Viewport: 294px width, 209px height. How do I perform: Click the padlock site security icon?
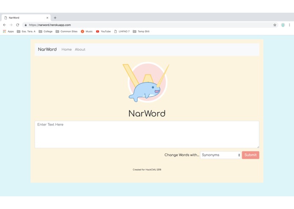pyautogui.click(x=26, y=25)
